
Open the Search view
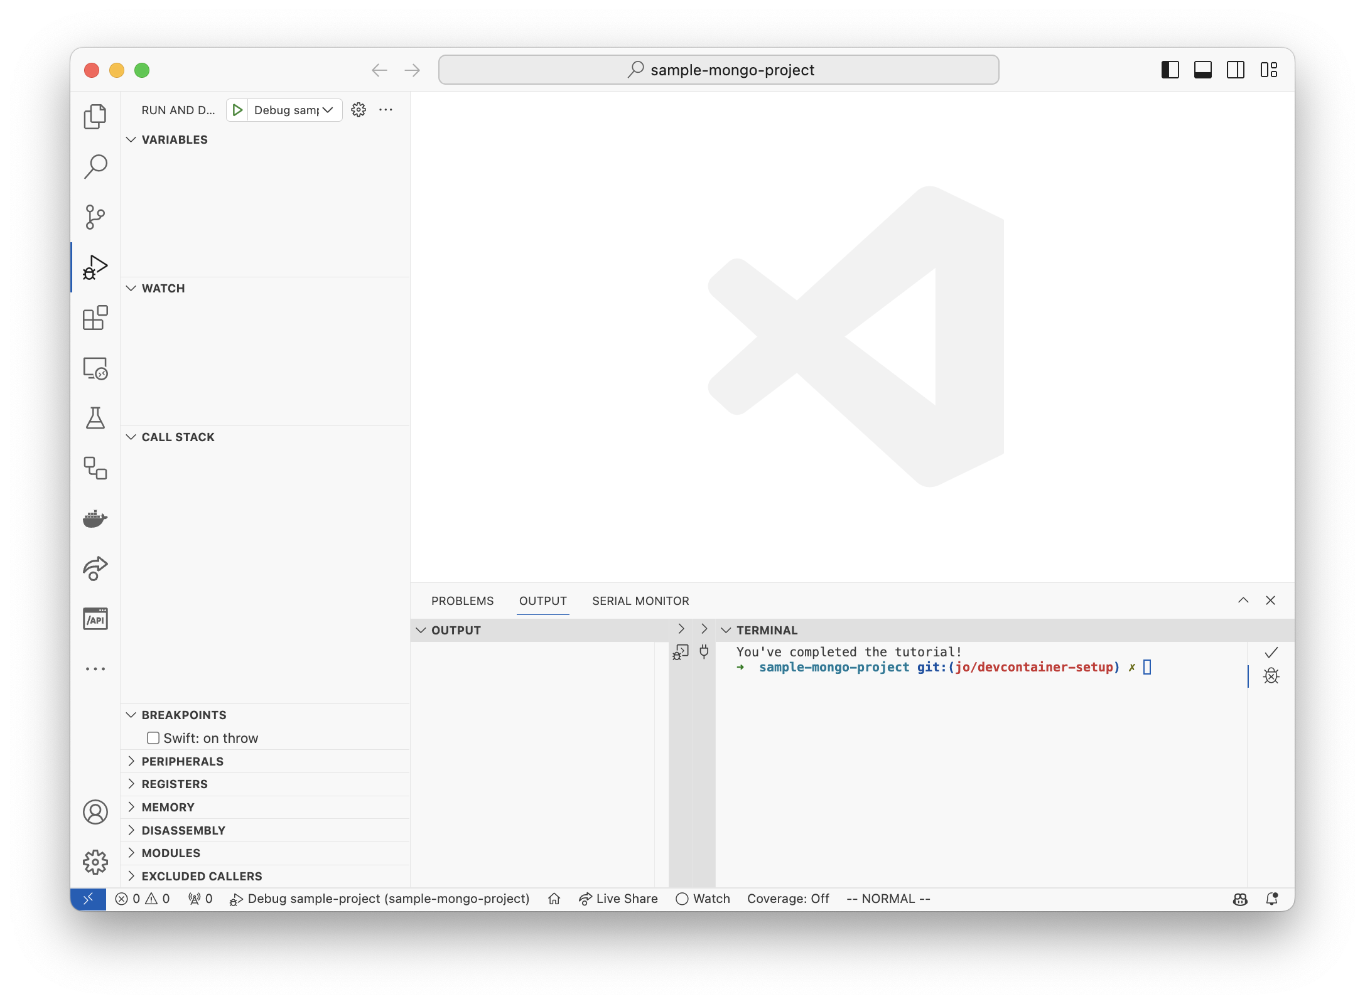point(95,165)
